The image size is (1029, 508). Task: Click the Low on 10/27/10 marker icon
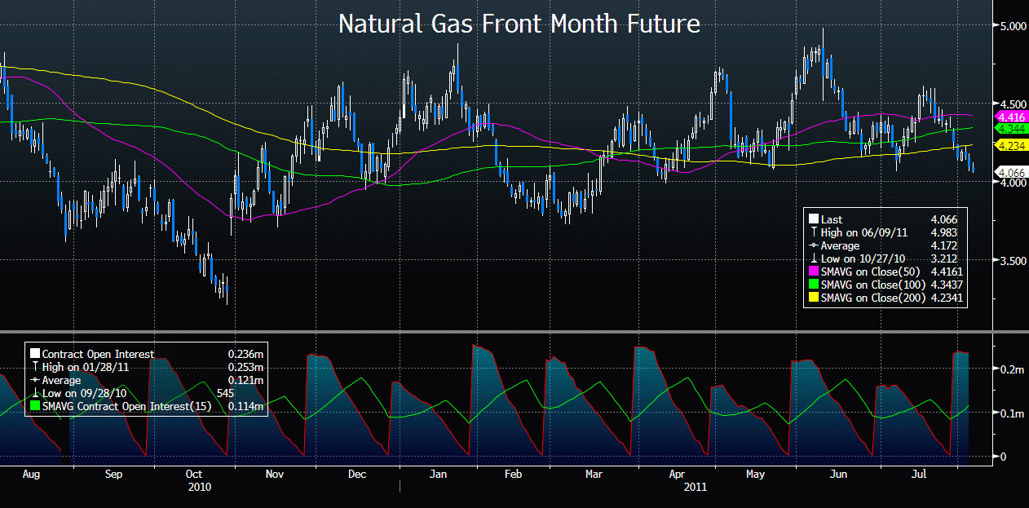pyautogui.click(x=813, y=259)
